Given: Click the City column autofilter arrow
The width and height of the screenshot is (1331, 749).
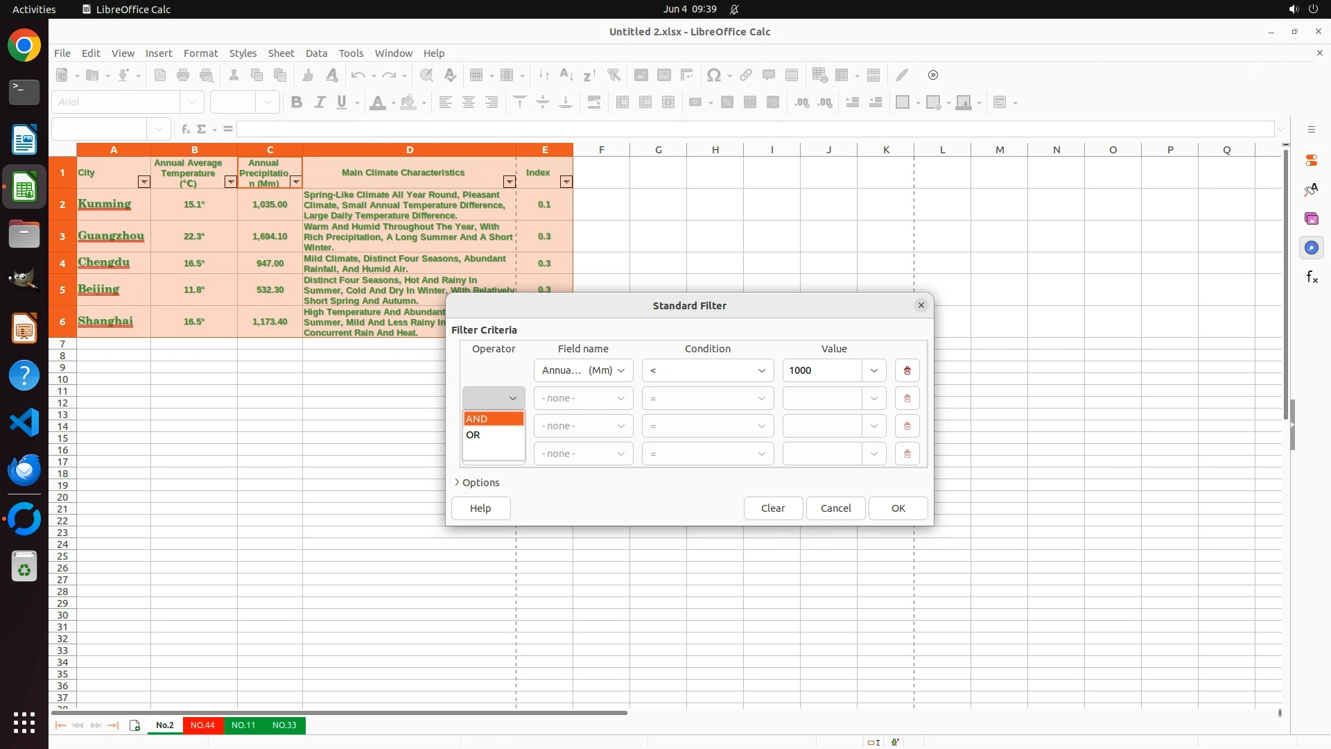Looking at the screenshot, I should [143, 182].
